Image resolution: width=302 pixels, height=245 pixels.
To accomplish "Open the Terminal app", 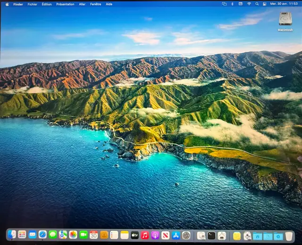I will (x=211, y=236).
